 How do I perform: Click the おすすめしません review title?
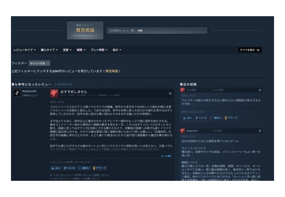tap(74, 91)
